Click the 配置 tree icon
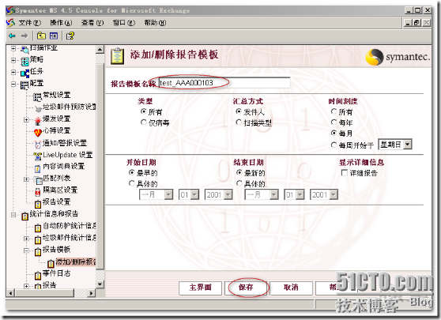Viewport: 441px width, 320px height. [x=24, y=85]
